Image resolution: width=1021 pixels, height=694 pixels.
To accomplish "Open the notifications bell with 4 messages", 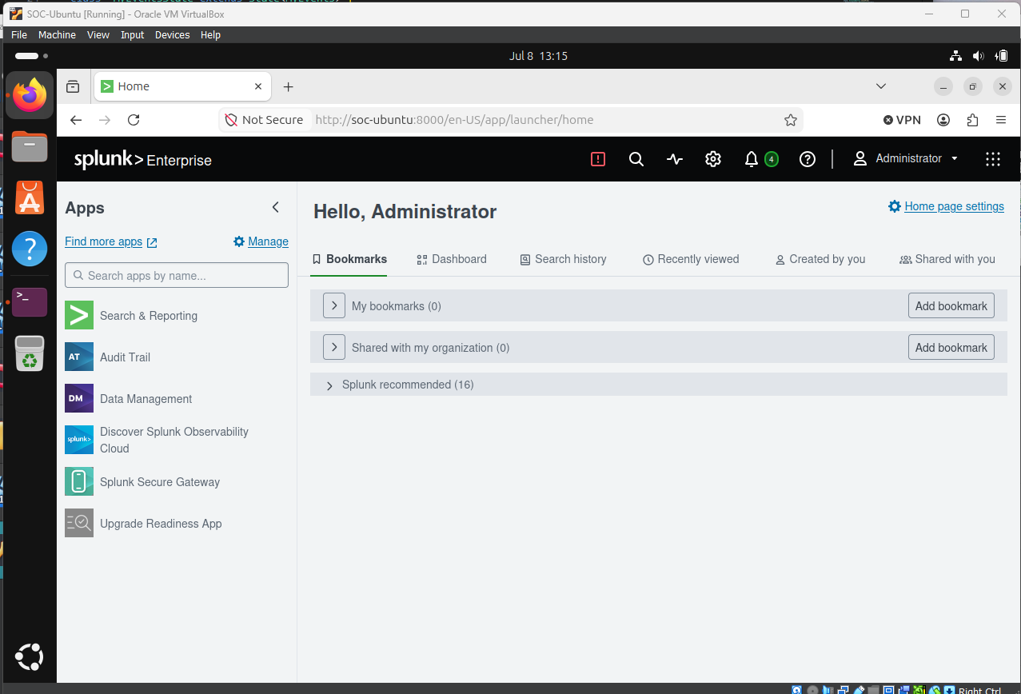I will [x=761, y=159].
